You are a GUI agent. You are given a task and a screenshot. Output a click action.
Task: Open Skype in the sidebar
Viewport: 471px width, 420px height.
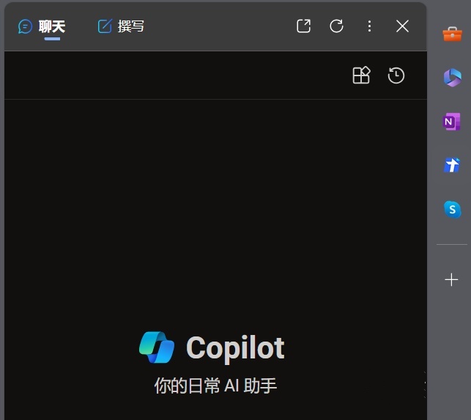452,209
